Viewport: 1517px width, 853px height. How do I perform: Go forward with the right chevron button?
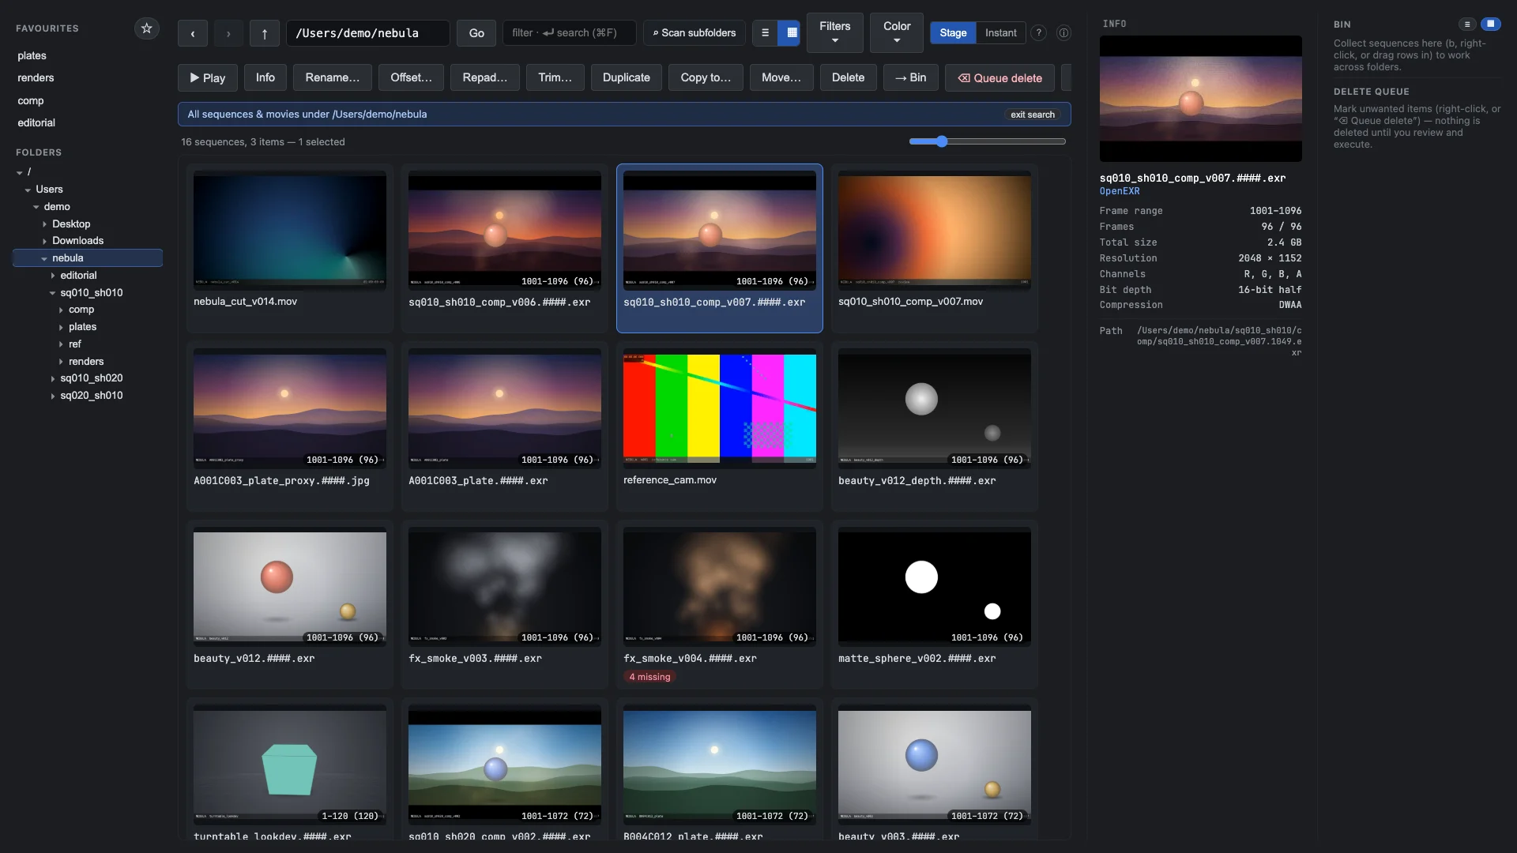tap(228, 33)
